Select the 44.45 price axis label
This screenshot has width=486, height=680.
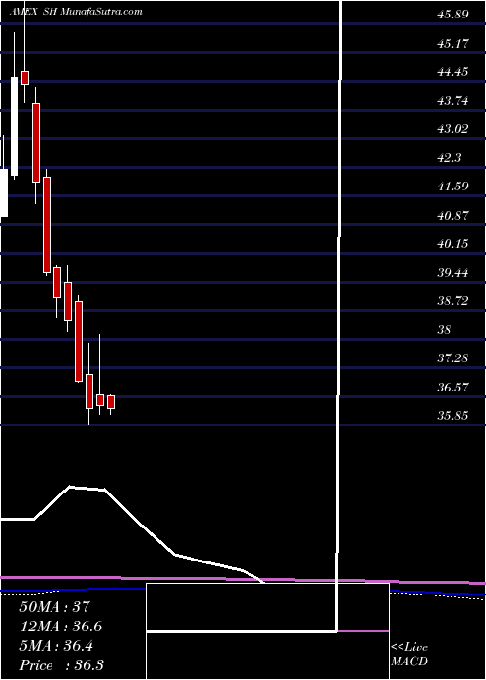tap(453, 72)
